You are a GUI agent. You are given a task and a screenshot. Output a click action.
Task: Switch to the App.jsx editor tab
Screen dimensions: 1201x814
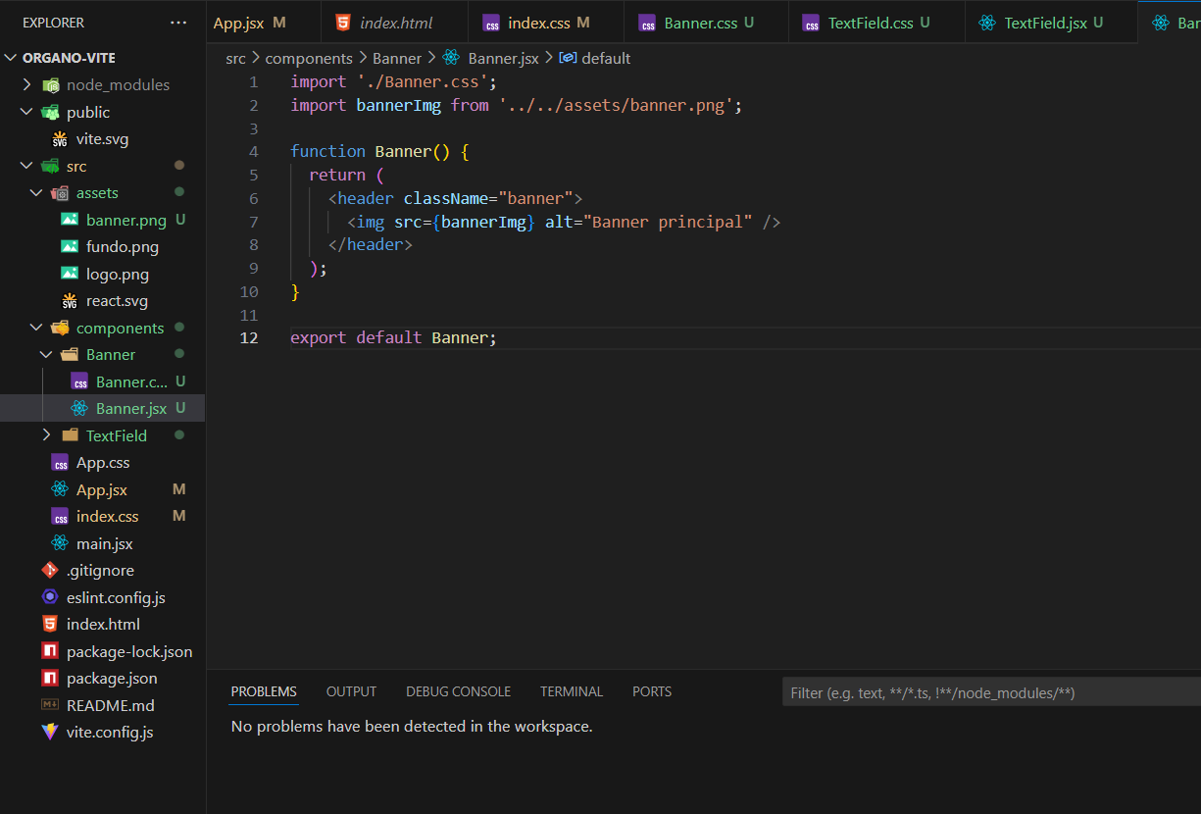pos(263,23)
